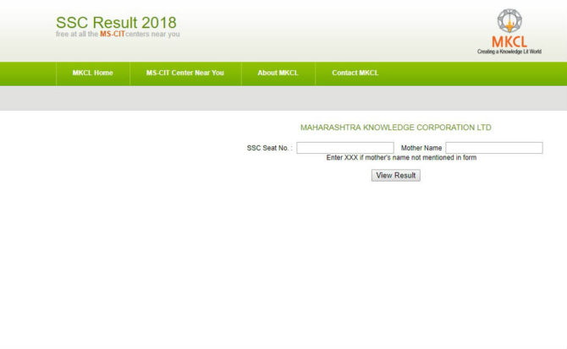This screenshot has width=567, height=349.
Task: Click the Maharashtra Knowledge Corporation Ltd heading
Action: [395, 128]
